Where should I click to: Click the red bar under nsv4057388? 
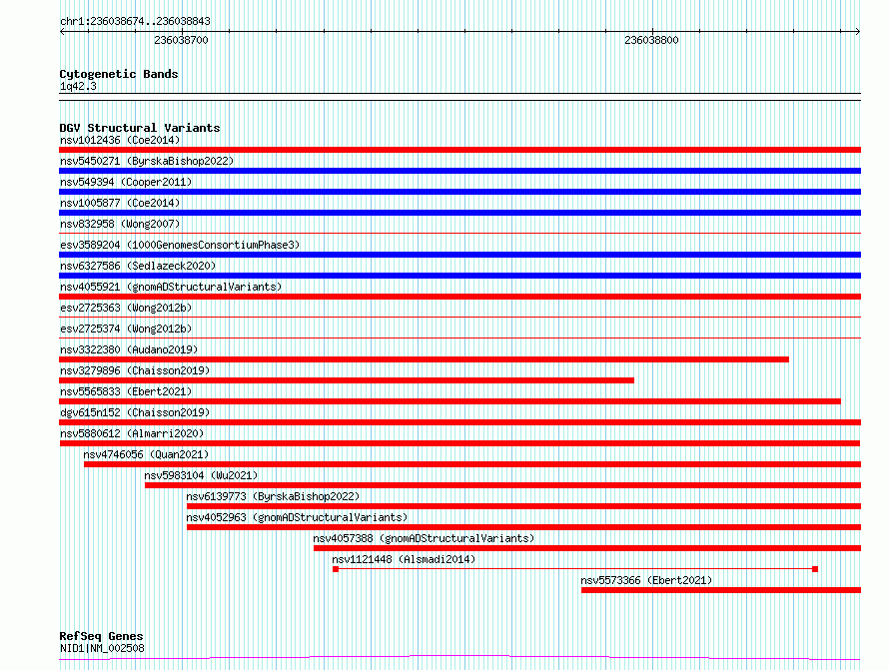click(x=587, y=548)
